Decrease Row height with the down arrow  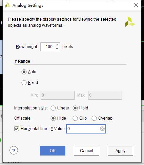point(57,49)
